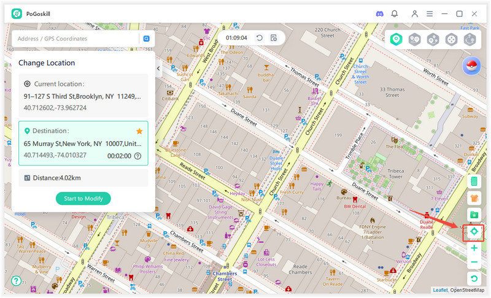Open the Leaflet attribution link

[440, 290]
